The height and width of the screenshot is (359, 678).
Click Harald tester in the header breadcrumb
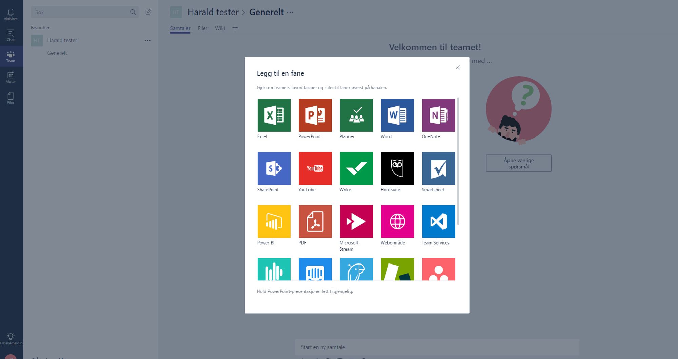coord(213,12)
